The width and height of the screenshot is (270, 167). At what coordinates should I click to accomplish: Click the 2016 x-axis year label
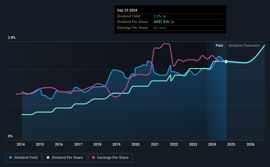(x=59, y=144)
